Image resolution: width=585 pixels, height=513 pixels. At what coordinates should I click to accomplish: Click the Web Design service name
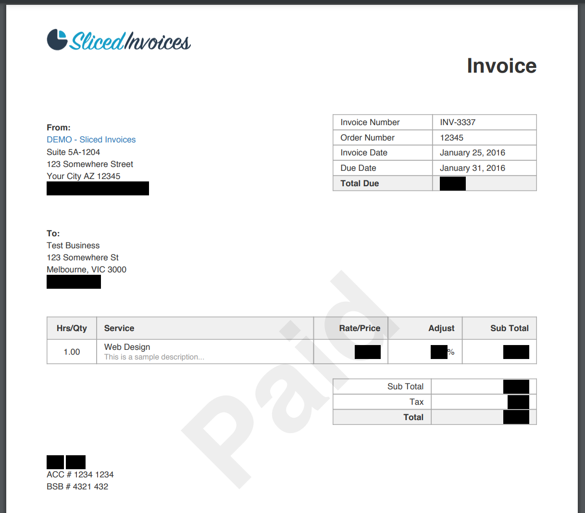click(127, 347)
